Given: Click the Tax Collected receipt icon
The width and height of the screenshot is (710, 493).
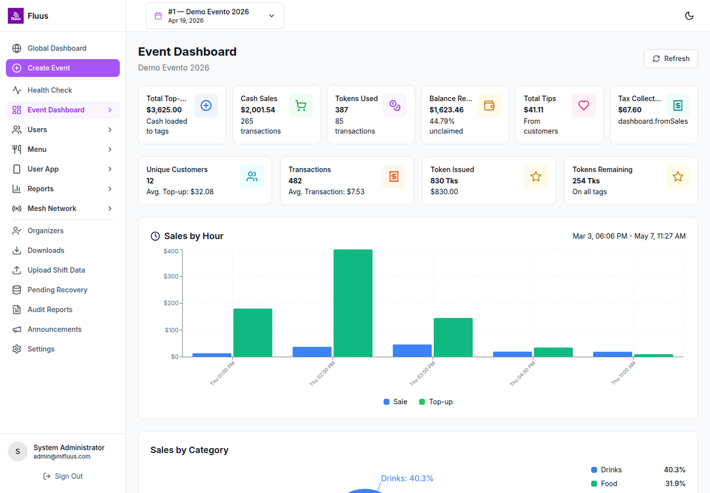Looking at the screenshot, I should tap(678, 105).
